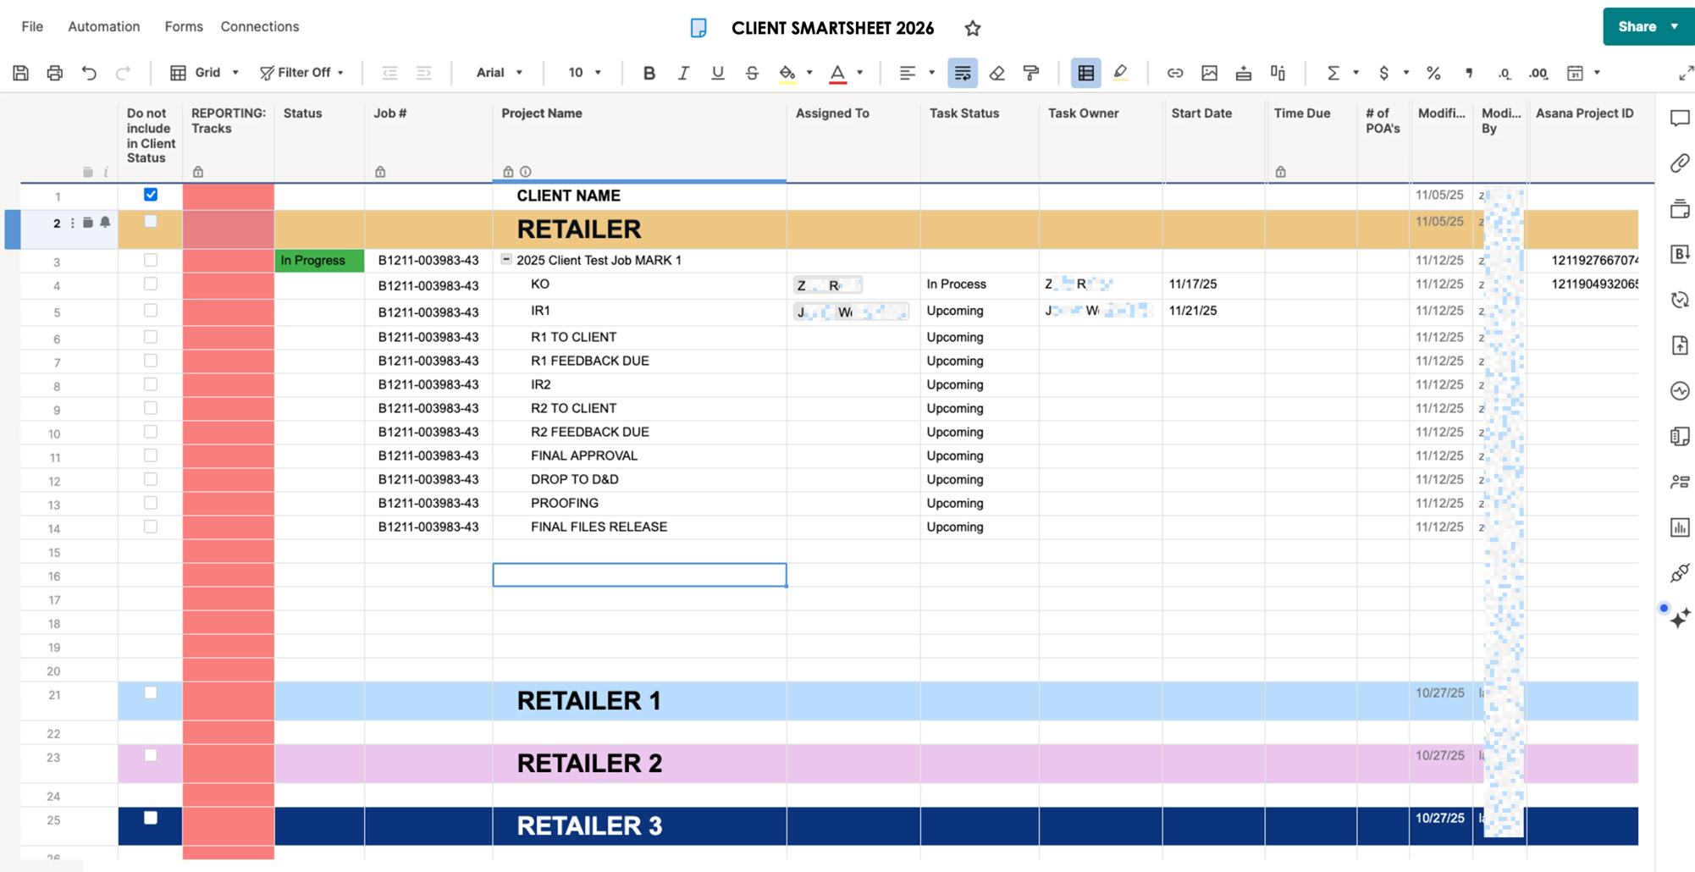Click the Print icon

click(x=55, y=73)
